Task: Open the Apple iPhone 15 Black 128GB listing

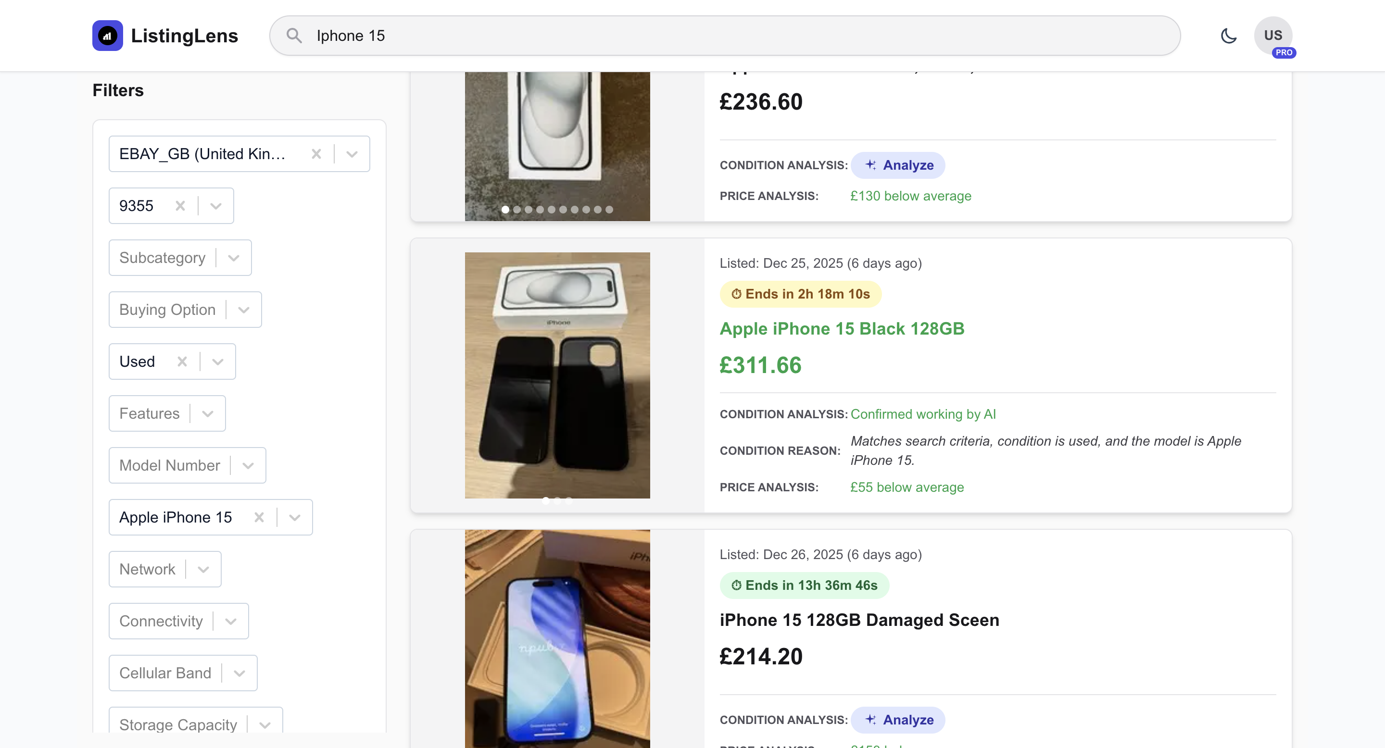Action: [842, 328]
